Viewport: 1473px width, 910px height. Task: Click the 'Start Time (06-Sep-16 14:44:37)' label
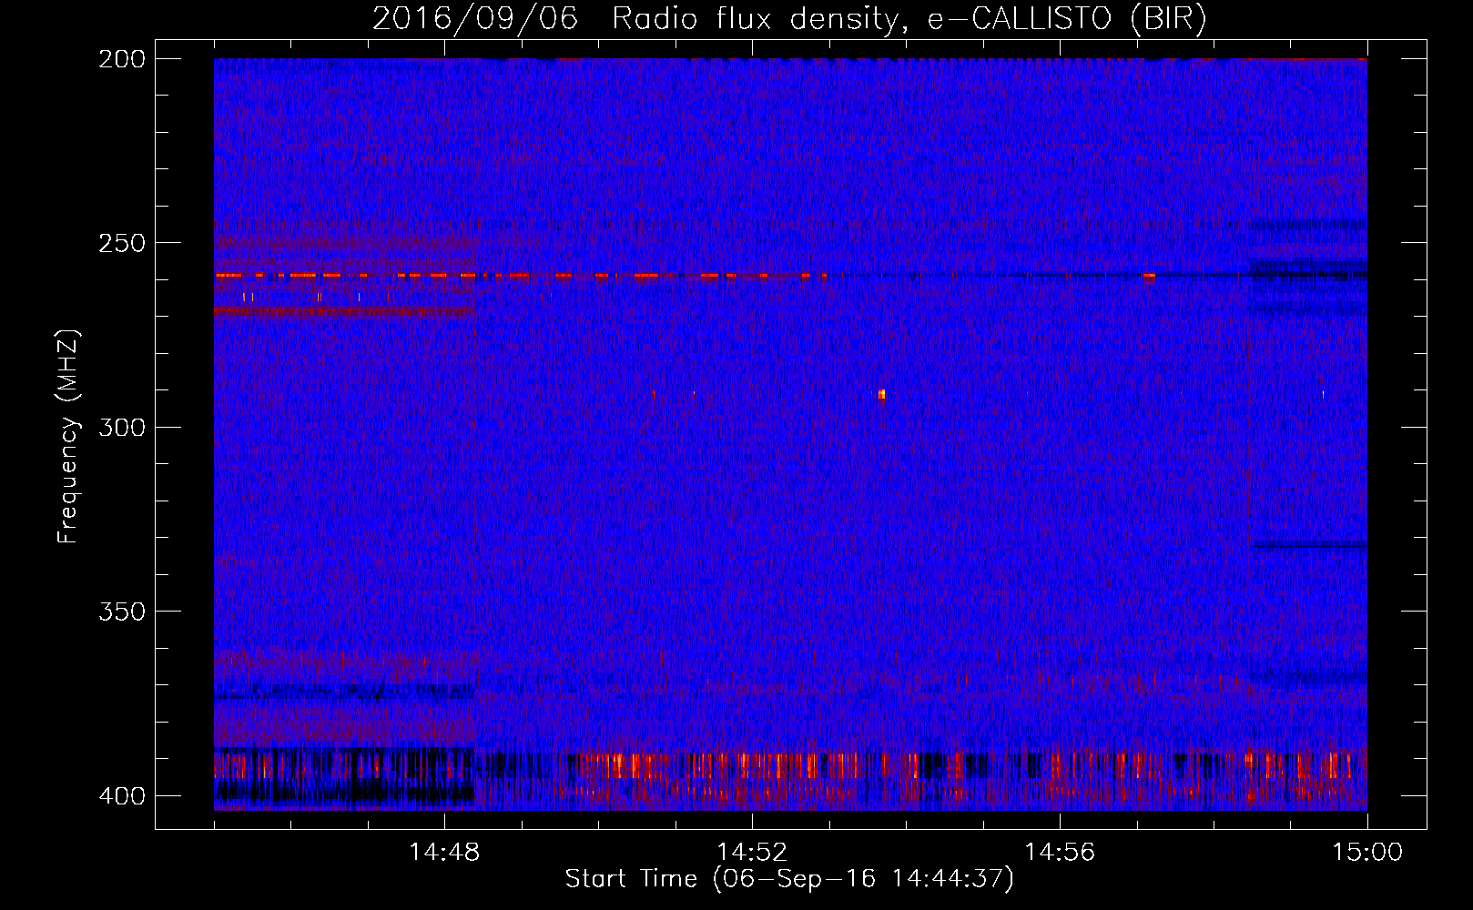coord(788,879)
